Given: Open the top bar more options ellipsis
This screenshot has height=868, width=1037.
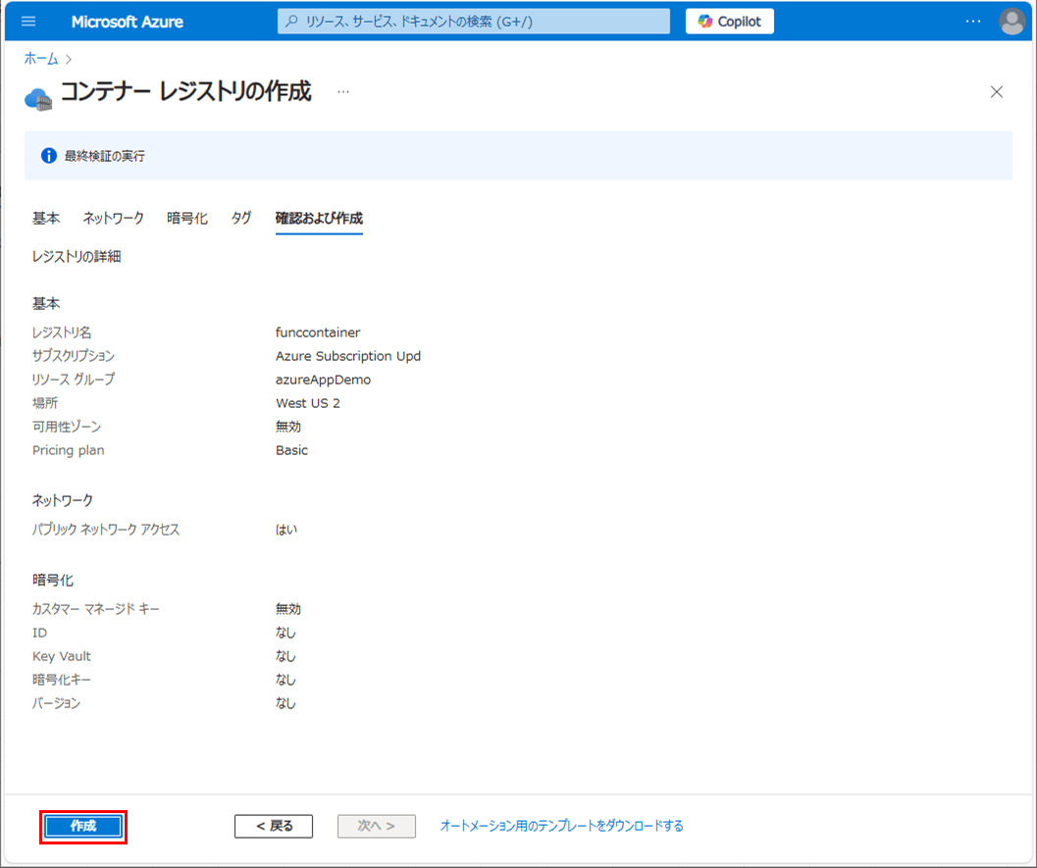Looking at the screenshot, I should click(x=972, y=22).
